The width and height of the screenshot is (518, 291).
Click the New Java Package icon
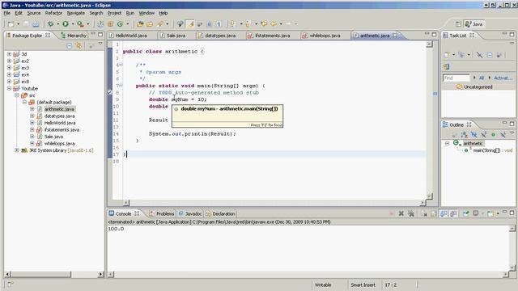click(x=110, y=23)
